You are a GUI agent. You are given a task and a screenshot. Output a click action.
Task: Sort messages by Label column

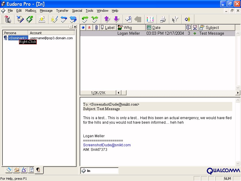tap(108, 27)
